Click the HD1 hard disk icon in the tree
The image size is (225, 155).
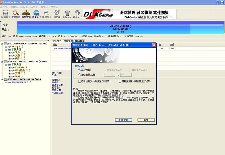tap(6, 61)
